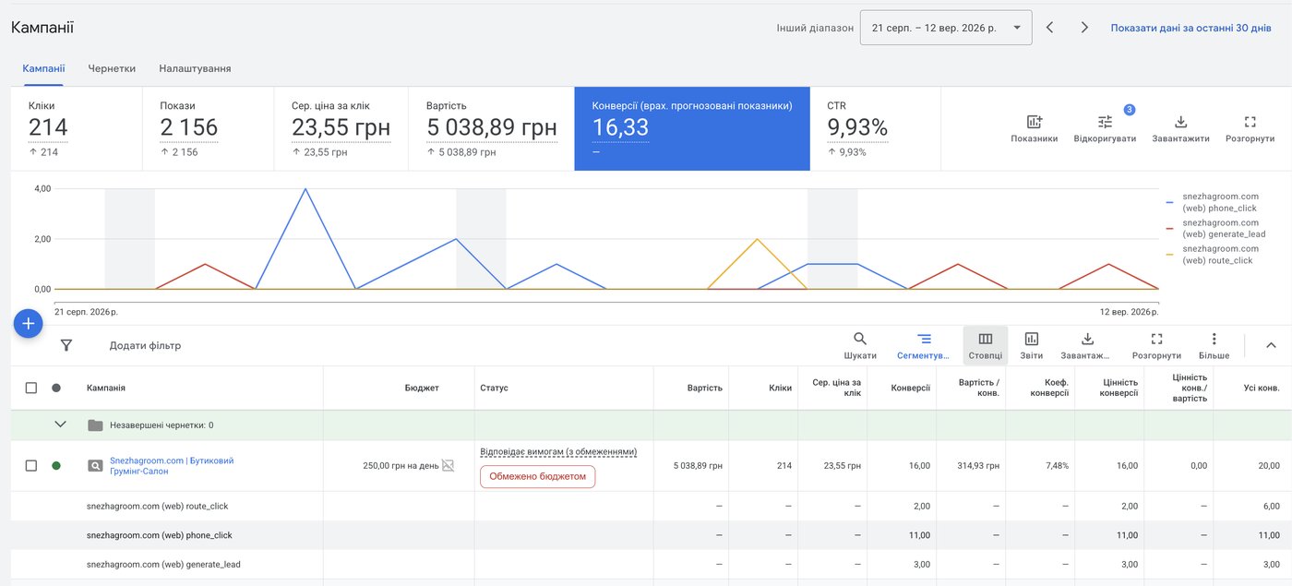Click the blue notification badge 3
The width and height of the screenshot is (1292, 586).
(x=1129, y=110)
